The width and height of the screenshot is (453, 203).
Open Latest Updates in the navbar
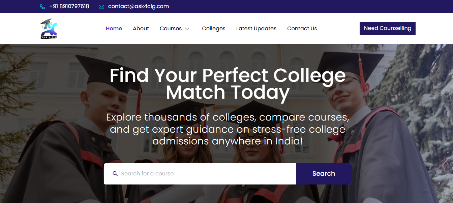coord(256,29)
